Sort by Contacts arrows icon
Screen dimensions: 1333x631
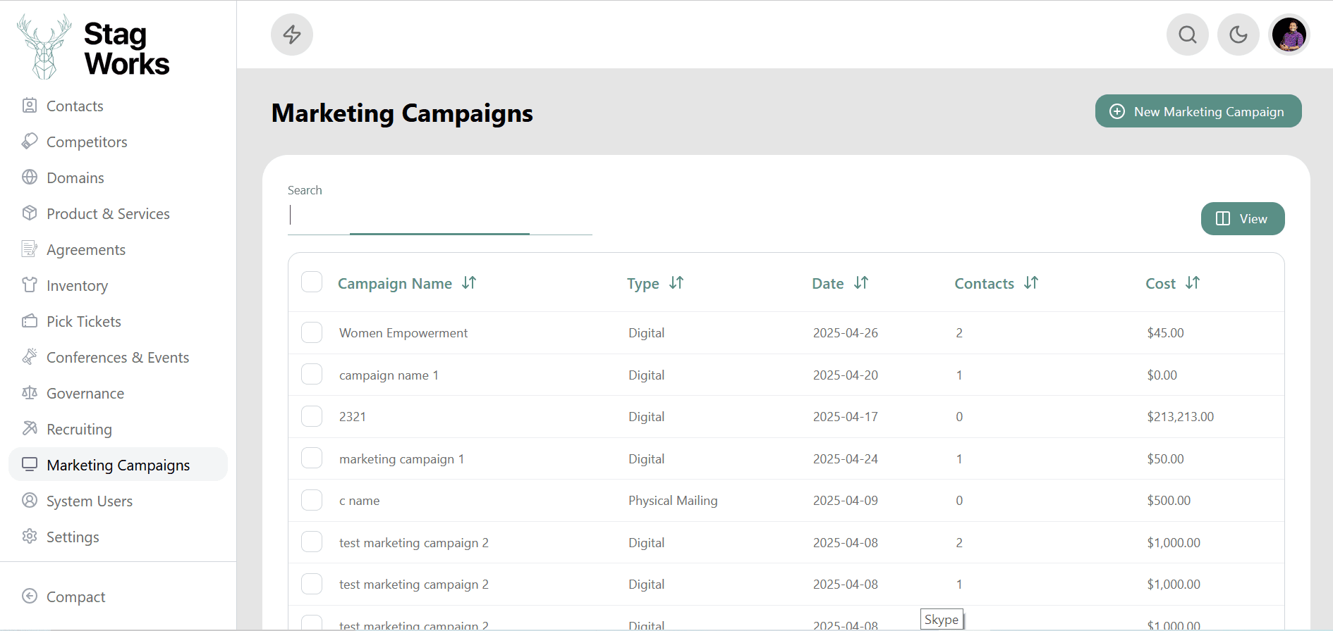[1031, 283]
